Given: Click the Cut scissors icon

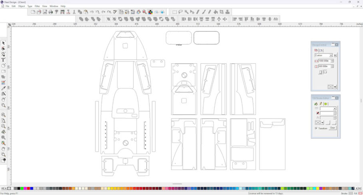Looking at the screenshot, I should click(74, 12).
